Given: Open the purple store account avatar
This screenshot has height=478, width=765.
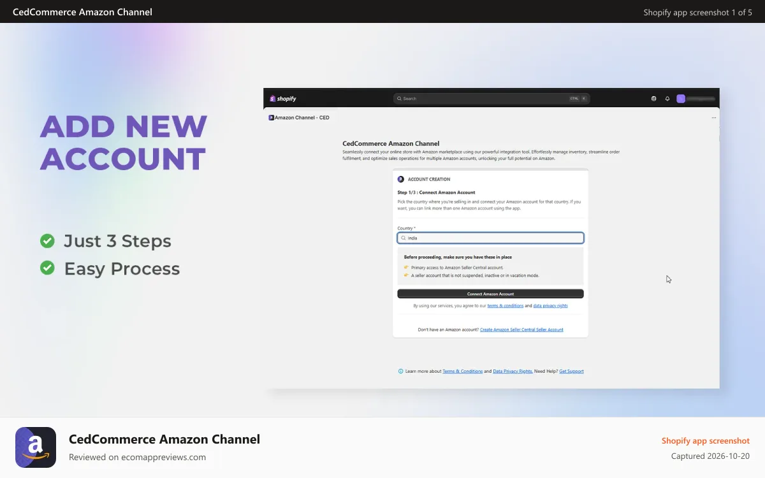Looking at the screenshot, I should pyautogui.click(x=681, y=99).
